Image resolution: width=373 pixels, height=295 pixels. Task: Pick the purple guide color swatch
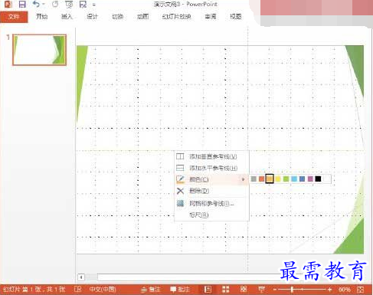click(x=310, y=179)
